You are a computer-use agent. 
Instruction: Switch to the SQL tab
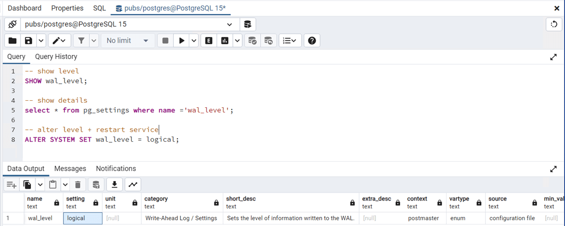coord(99,8)
